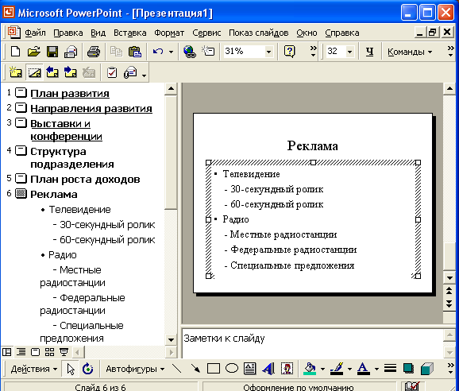Select the Rectangle drawing tool

click(x=214, y=369)
